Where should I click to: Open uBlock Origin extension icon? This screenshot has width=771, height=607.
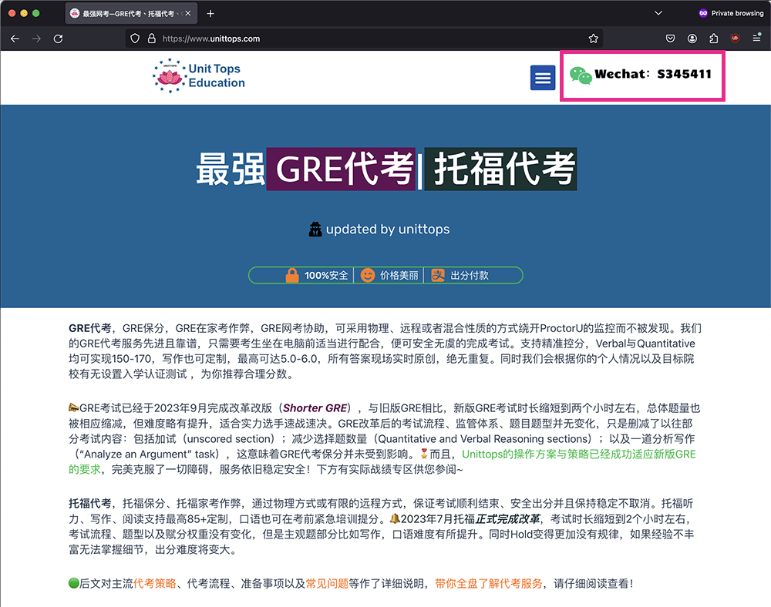point(735,39)
